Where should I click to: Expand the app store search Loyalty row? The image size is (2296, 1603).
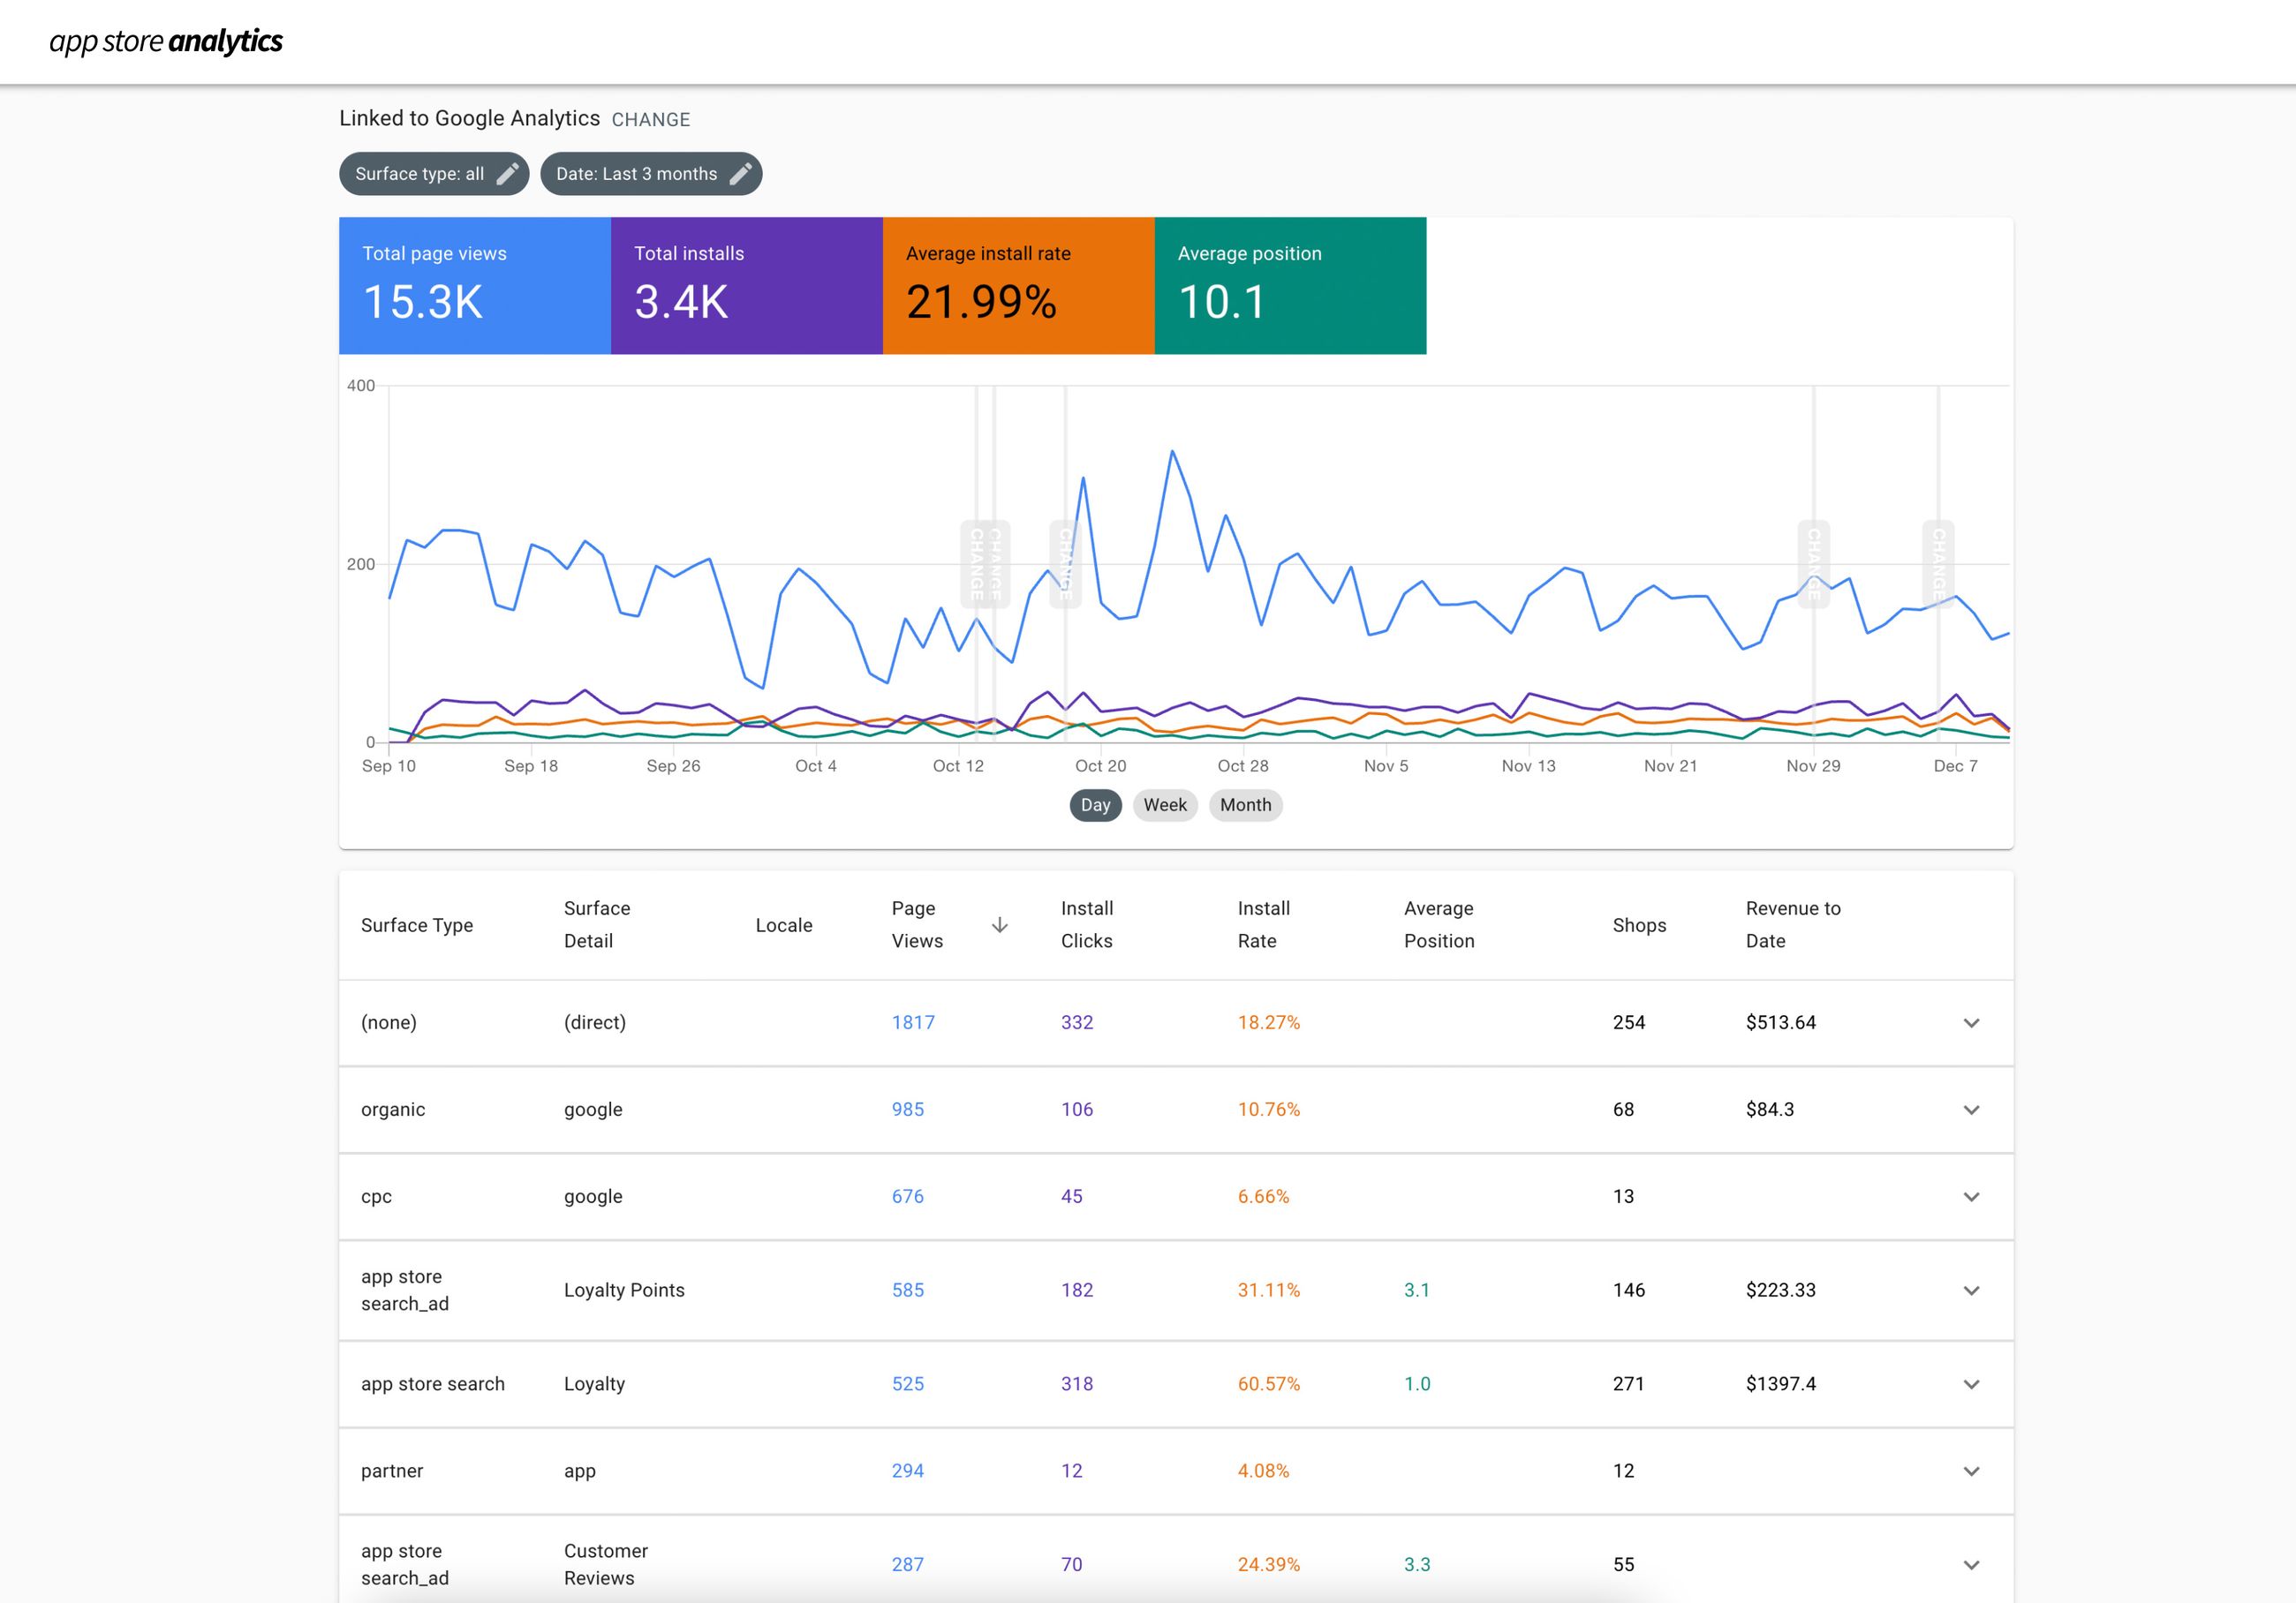point(1971,1384)
